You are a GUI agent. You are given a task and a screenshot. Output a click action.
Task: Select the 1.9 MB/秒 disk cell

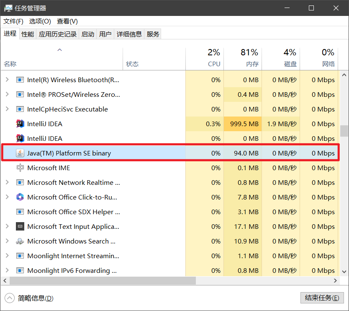281,124
